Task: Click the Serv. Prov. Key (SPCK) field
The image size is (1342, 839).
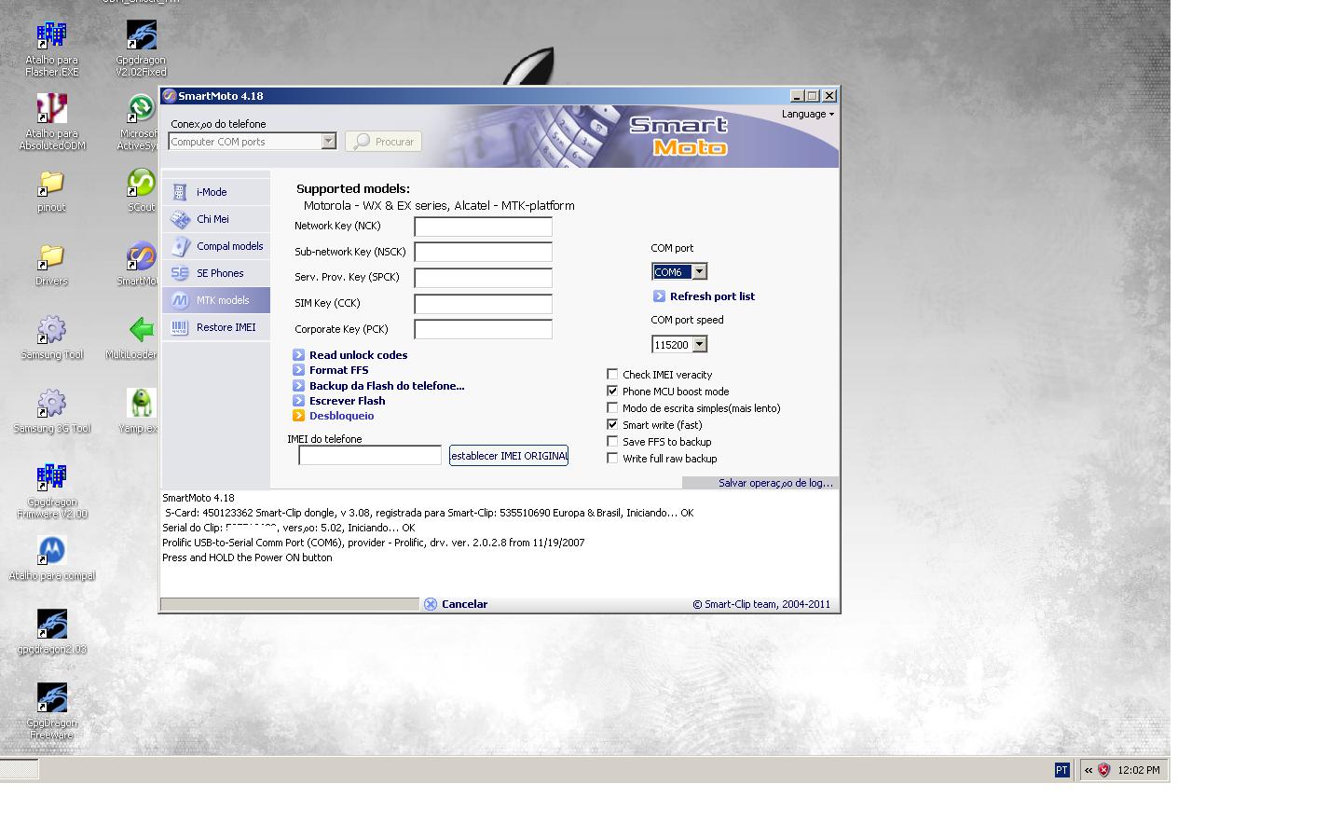Action: pos(483,278)
